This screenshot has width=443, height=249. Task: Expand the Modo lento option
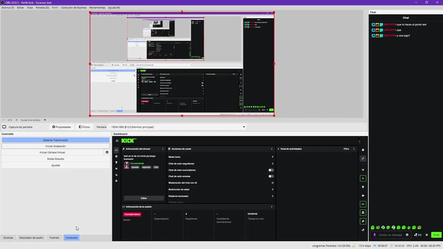pyautogui.click(x=273, y=157)
